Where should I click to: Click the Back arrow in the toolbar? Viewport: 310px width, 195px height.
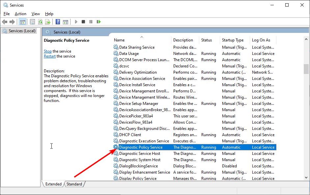click(x=5, y=22)
